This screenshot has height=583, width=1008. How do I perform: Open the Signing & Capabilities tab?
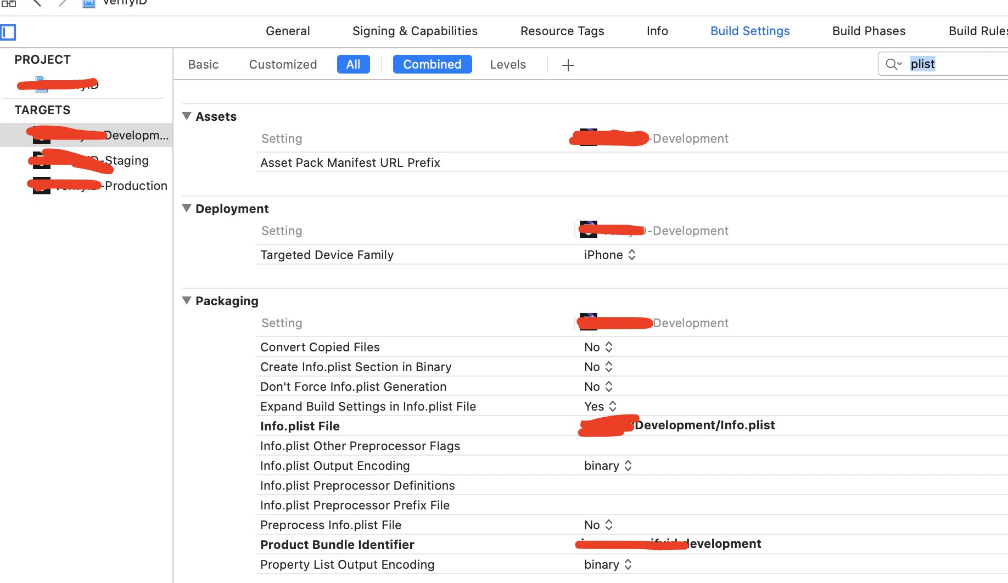tap(415, 31)
